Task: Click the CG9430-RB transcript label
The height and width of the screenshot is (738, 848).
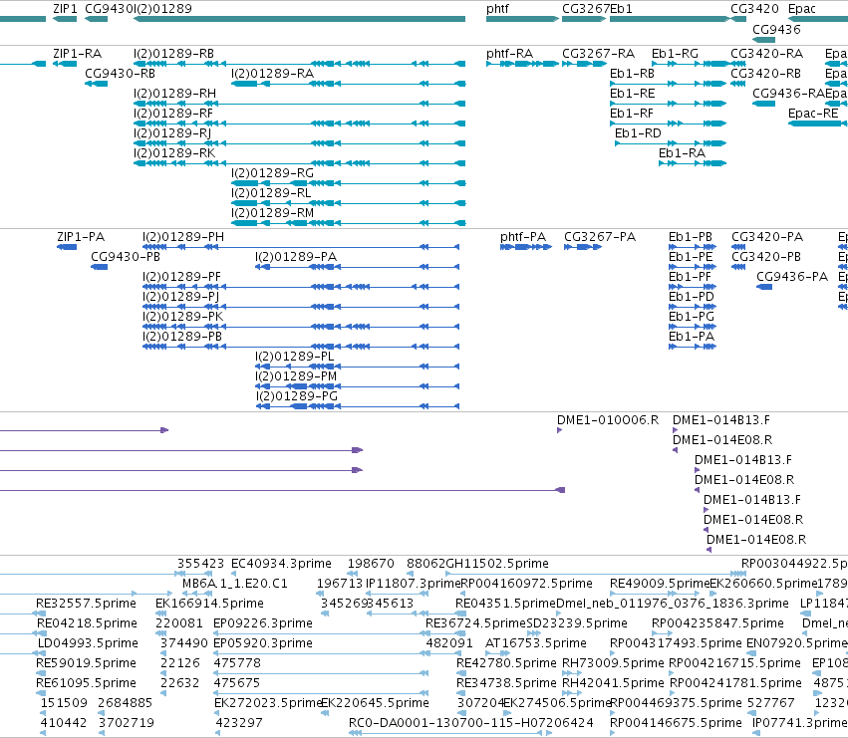Action: (120, 74)
